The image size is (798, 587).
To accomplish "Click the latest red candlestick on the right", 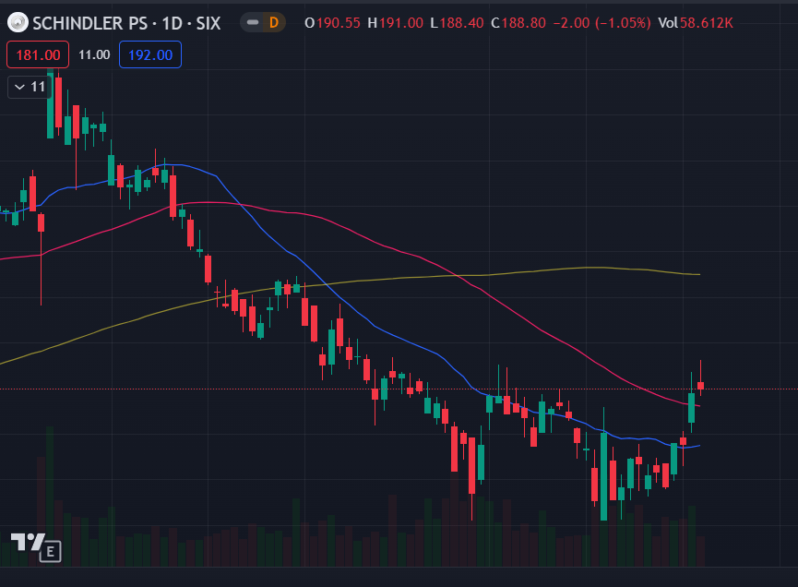I will (x=700, y=386).
